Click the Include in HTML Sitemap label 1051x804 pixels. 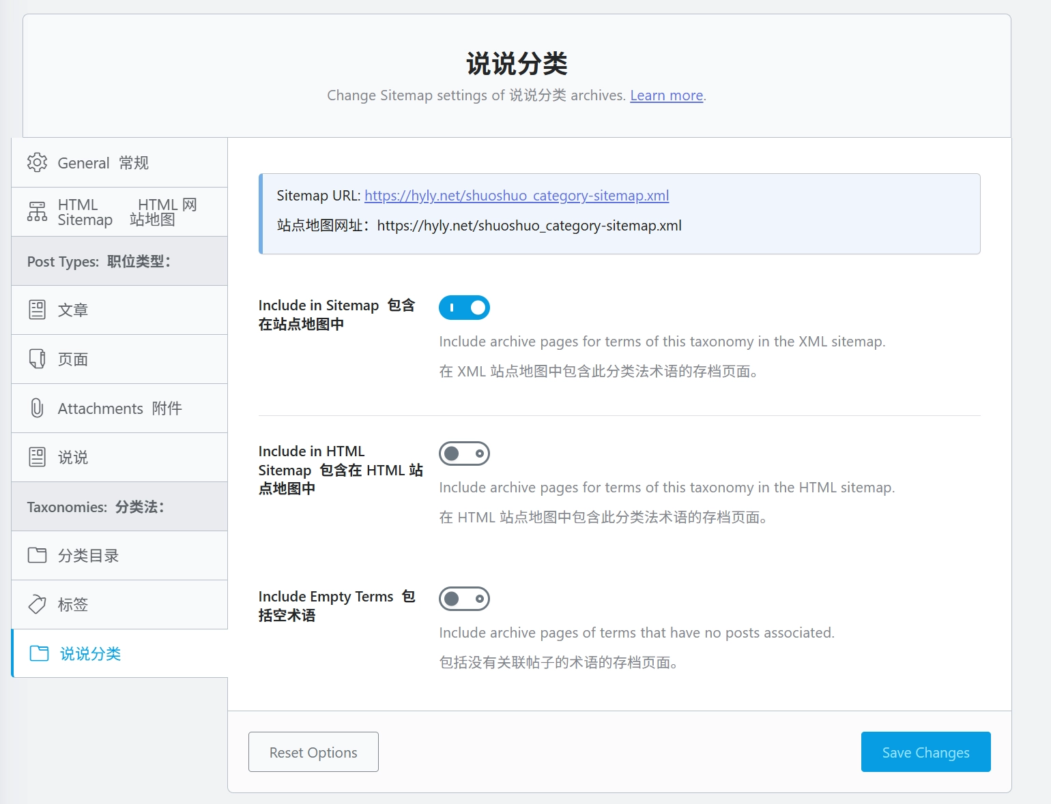tap(341, 470)
